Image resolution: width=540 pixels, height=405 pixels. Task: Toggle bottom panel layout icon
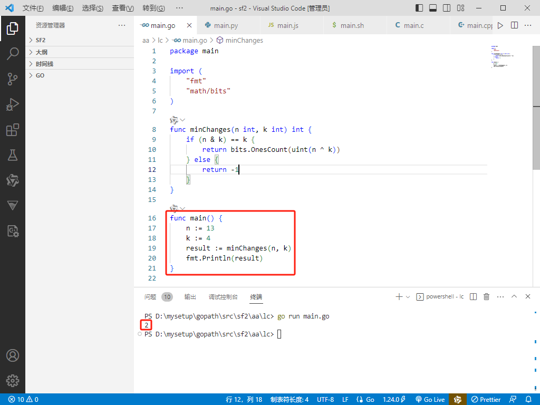[433, 8]
